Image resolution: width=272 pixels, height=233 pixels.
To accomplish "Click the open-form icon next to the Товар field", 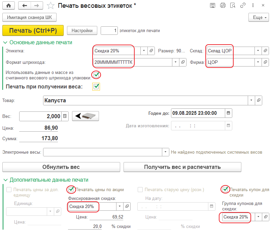I will point(259,101).
